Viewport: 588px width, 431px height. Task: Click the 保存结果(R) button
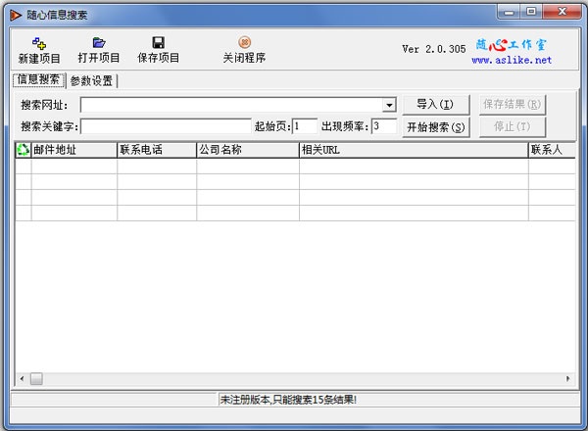(x=512, y=105)
